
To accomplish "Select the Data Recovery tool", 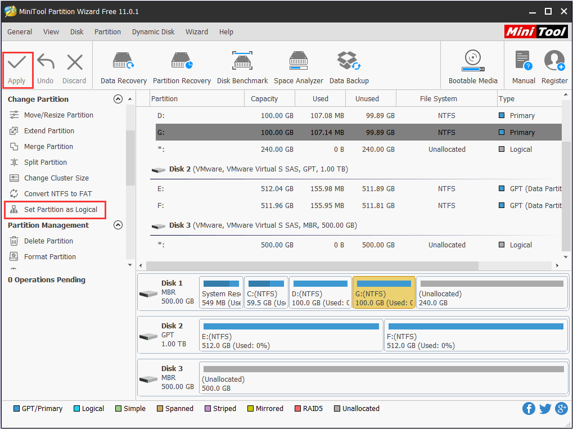I will [123, 65].
